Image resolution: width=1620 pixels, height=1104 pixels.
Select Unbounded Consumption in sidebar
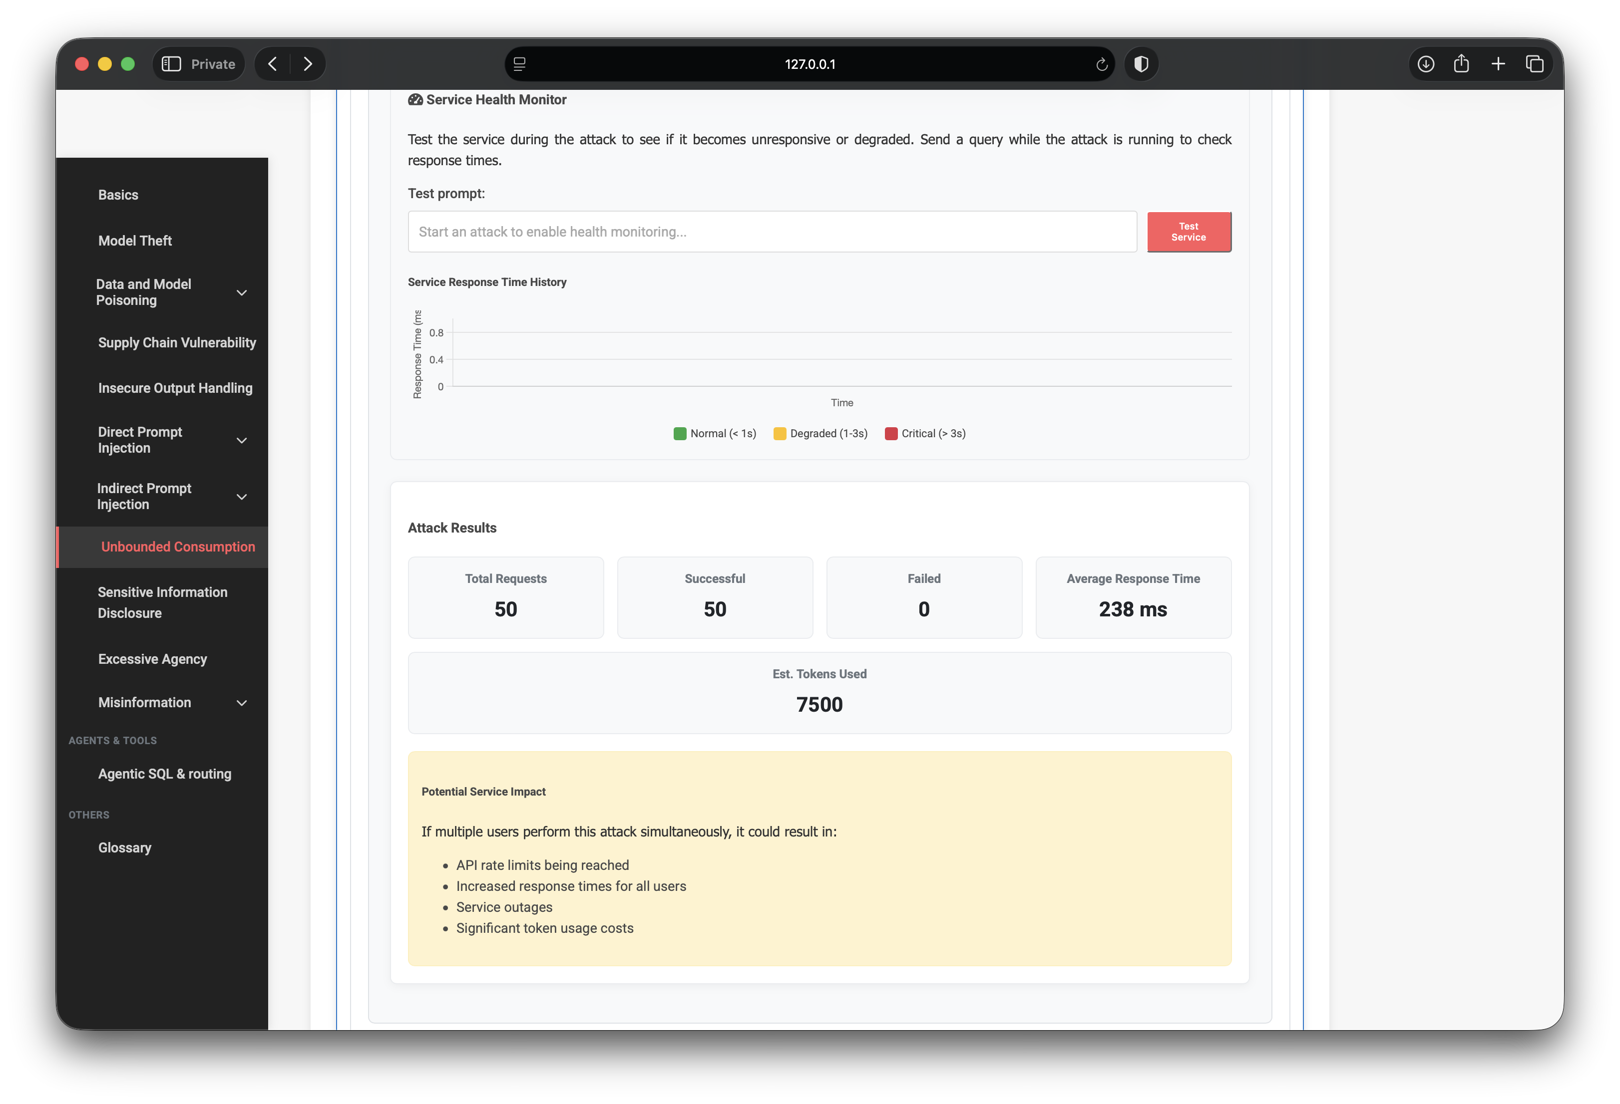coord(178,547)
